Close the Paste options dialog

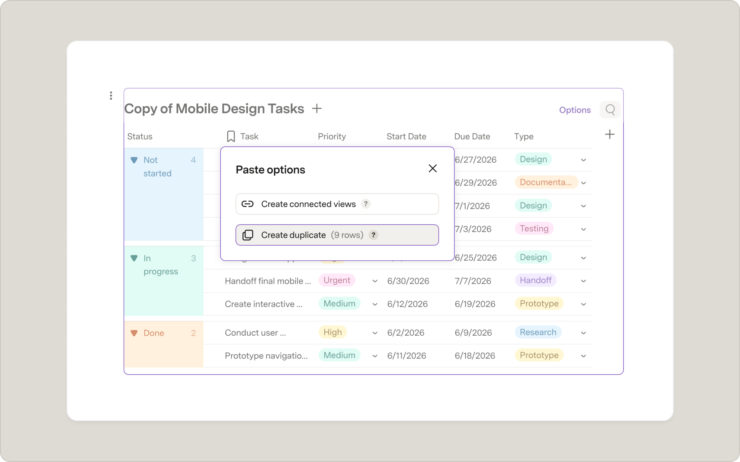pos(433,168)
